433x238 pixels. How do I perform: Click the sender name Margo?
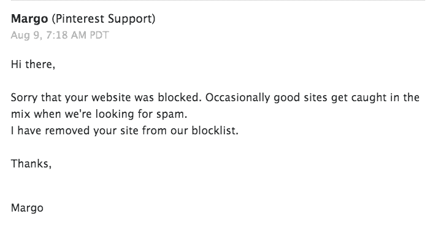(x=29, y=19)
